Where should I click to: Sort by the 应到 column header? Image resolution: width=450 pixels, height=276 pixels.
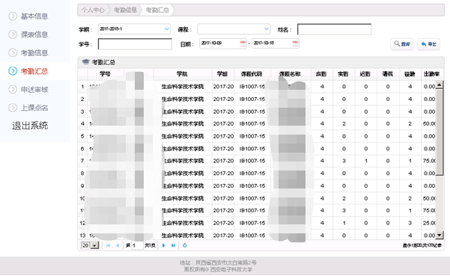(321, 74)
